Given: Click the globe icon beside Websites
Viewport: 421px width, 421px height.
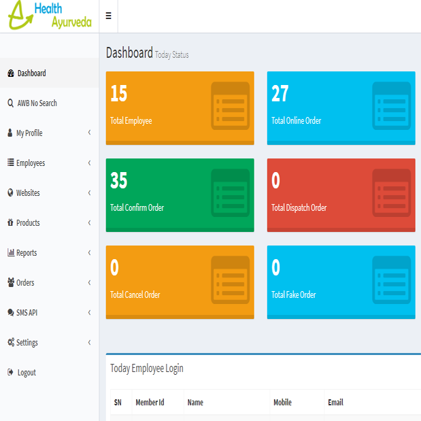Looking at the screenshot, I should (x=10, y=193).
